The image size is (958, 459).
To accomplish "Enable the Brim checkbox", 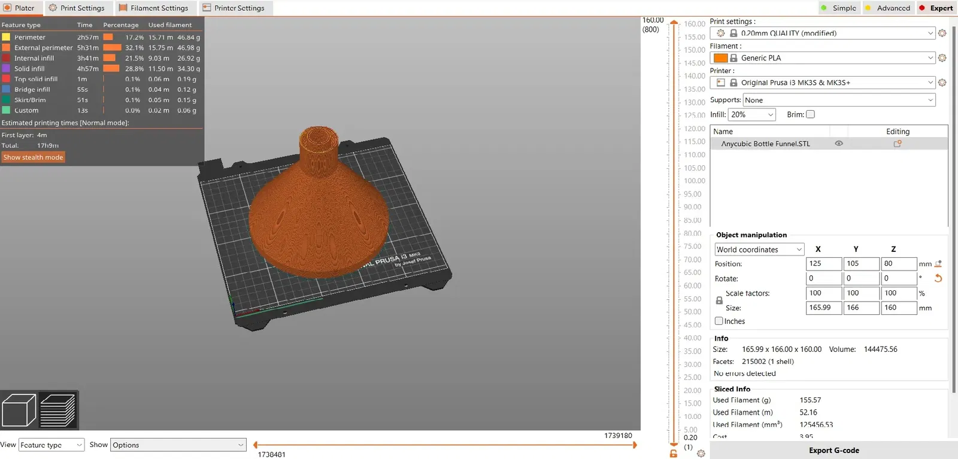I will coord(810,114).
